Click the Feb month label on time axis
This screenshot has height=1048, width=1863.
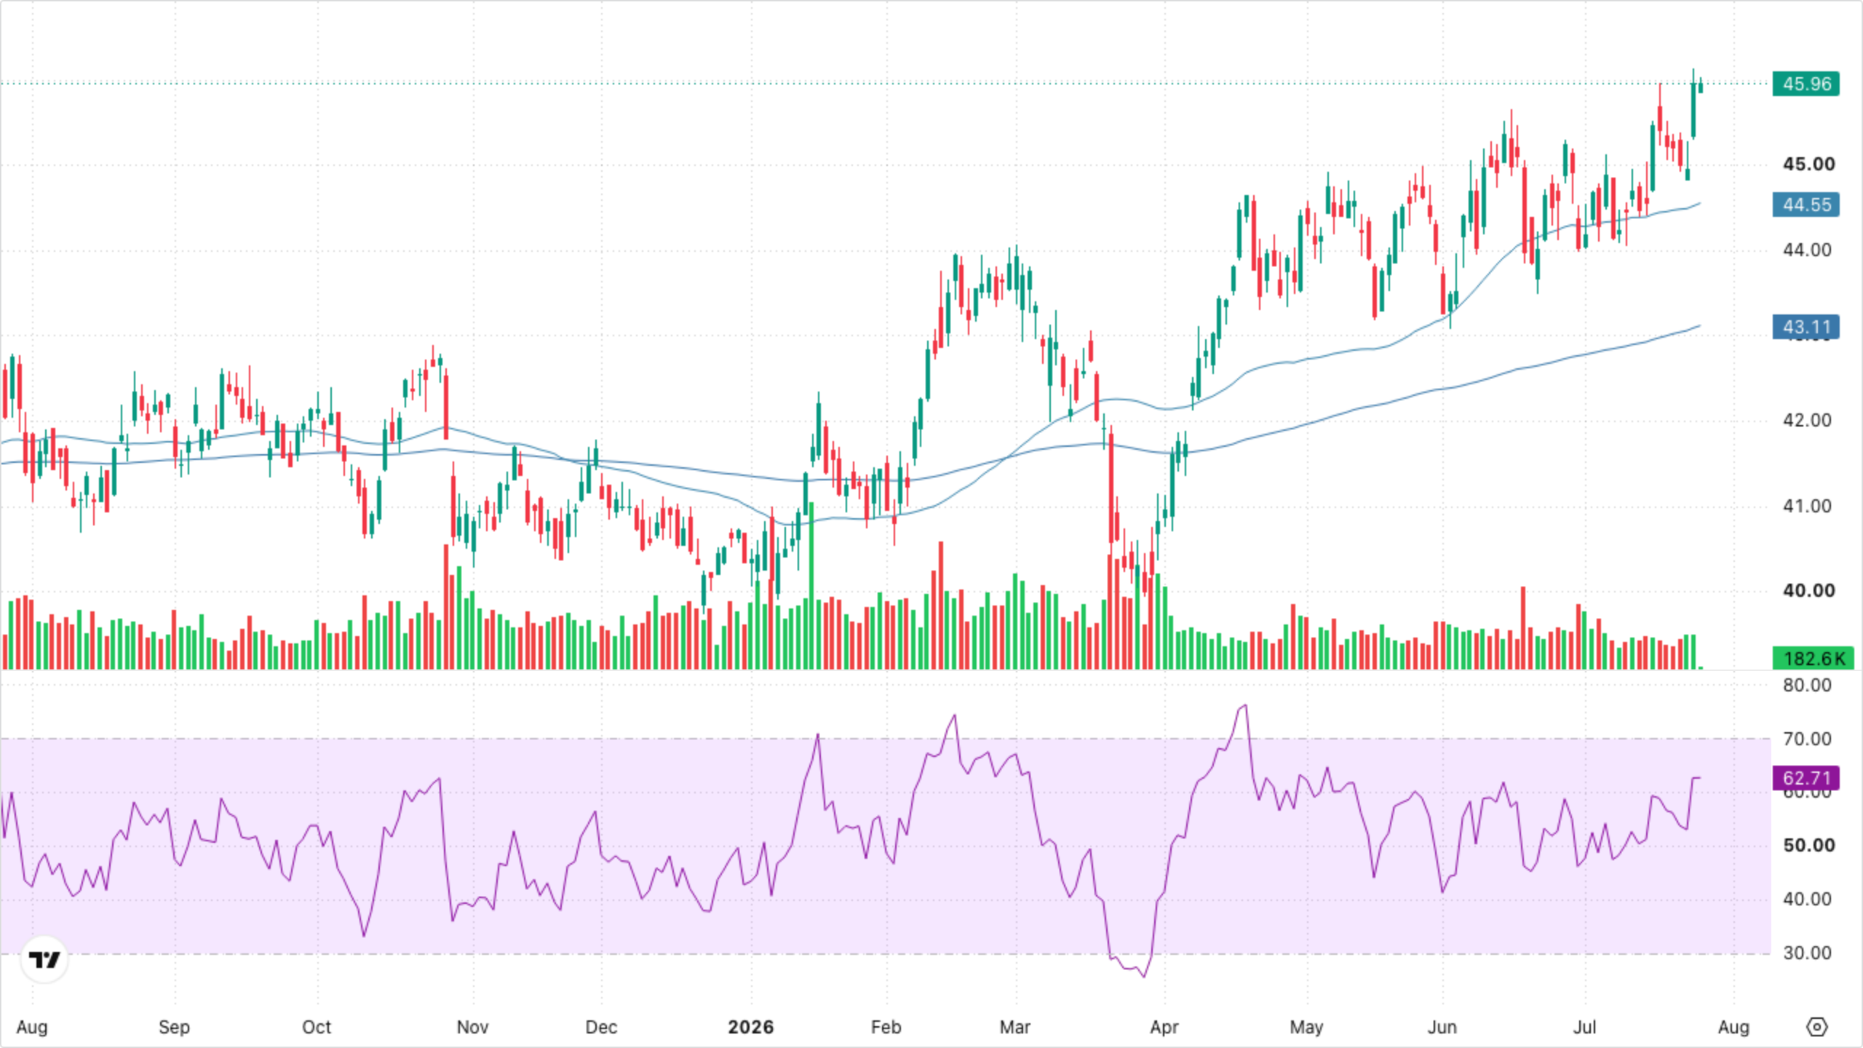(x=886, y=1027)
